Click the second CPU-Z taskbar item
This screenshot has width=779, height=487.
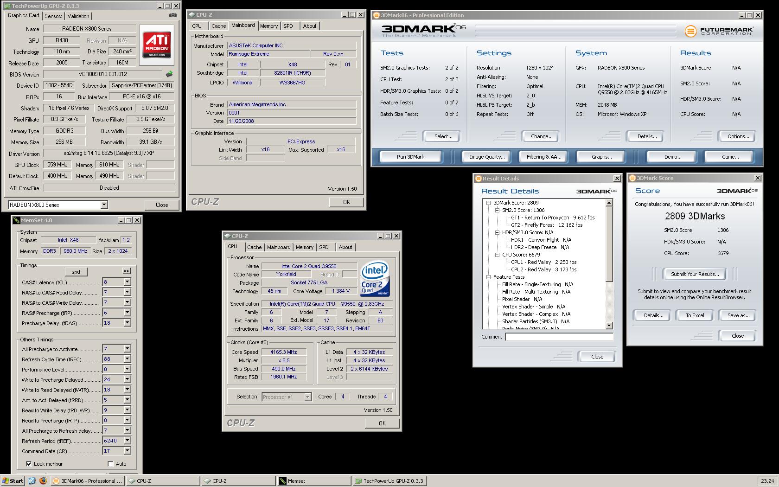pos(238,481)
